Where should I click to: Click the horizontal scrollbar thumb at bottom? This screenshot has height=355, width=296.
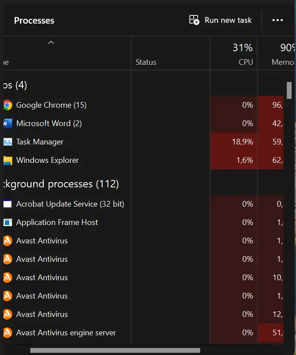[x=115, y=350]
